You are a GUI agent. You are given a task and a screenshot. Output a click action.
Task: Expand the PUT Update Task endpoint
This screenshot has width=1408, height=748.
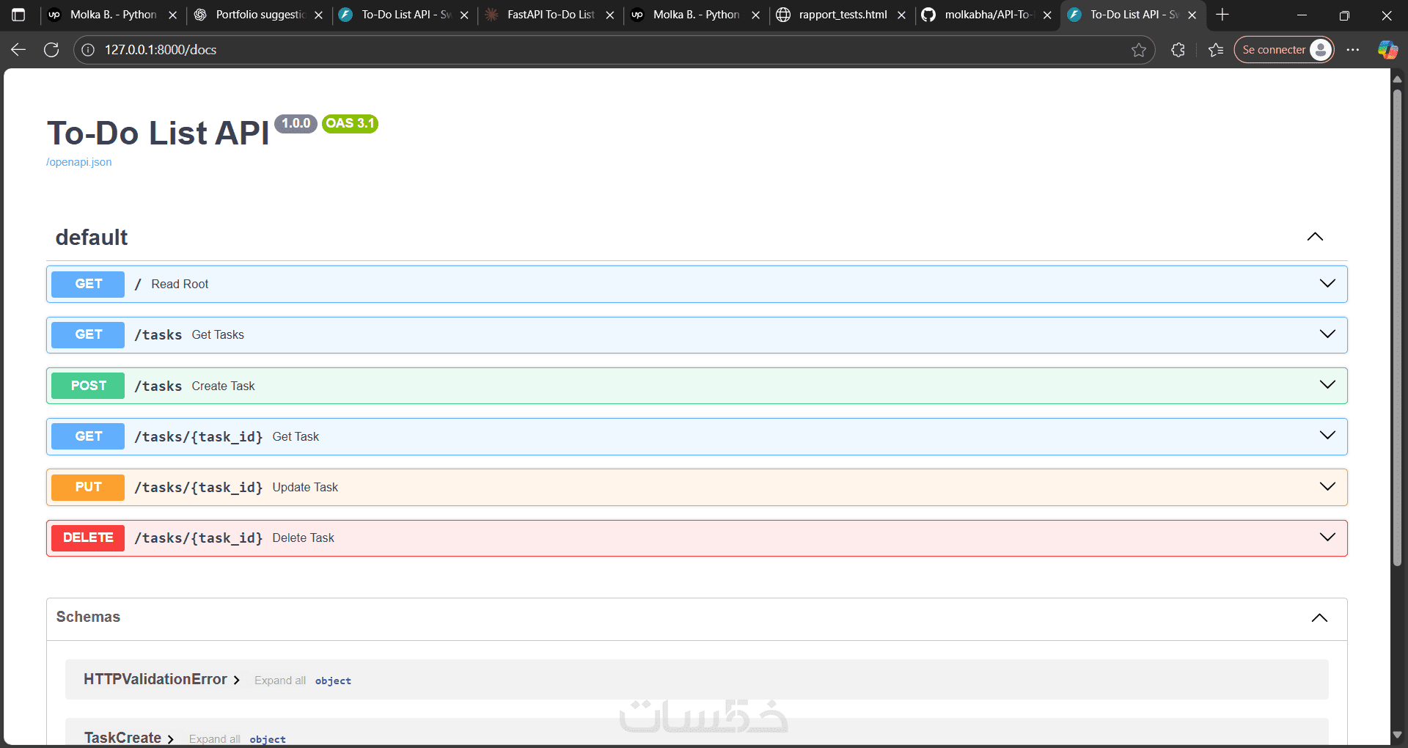pos(1327,487)
